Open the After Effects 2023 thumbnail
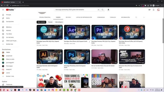Image resolution: width=164 pixels, height=92 pixels. coord(77,32)
